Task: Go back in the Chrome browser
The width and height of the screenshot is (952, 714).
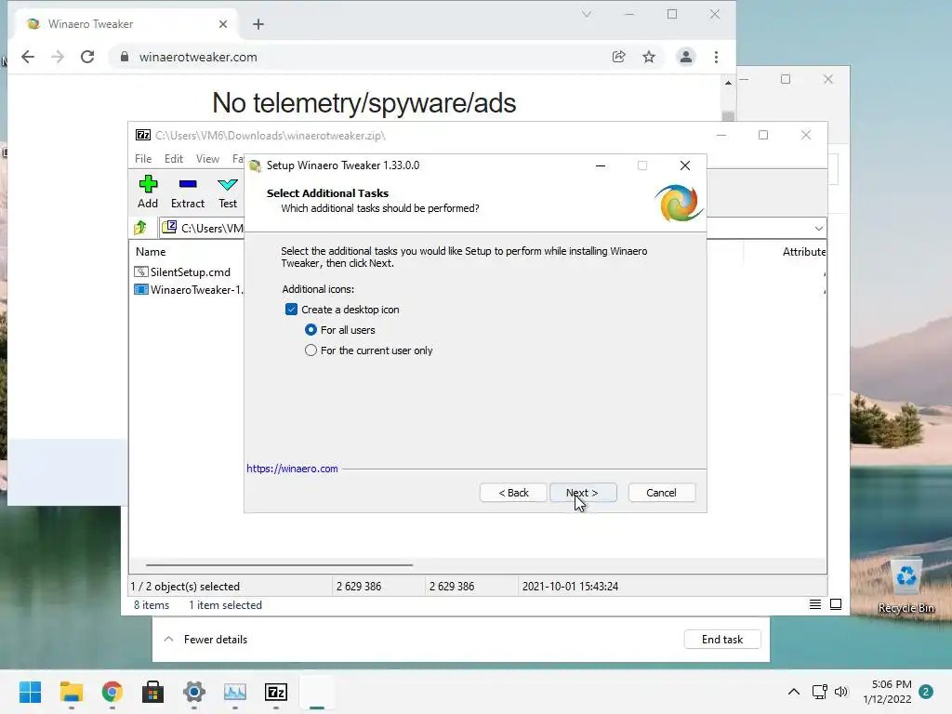Action: coord(28,57)
